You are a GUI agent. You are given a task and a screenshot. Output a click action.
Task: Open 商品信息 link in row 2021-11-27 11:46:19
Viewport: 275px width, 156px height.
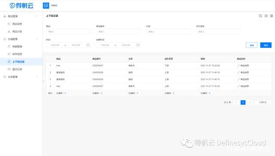pyautogui.click(x=243, y=72)
